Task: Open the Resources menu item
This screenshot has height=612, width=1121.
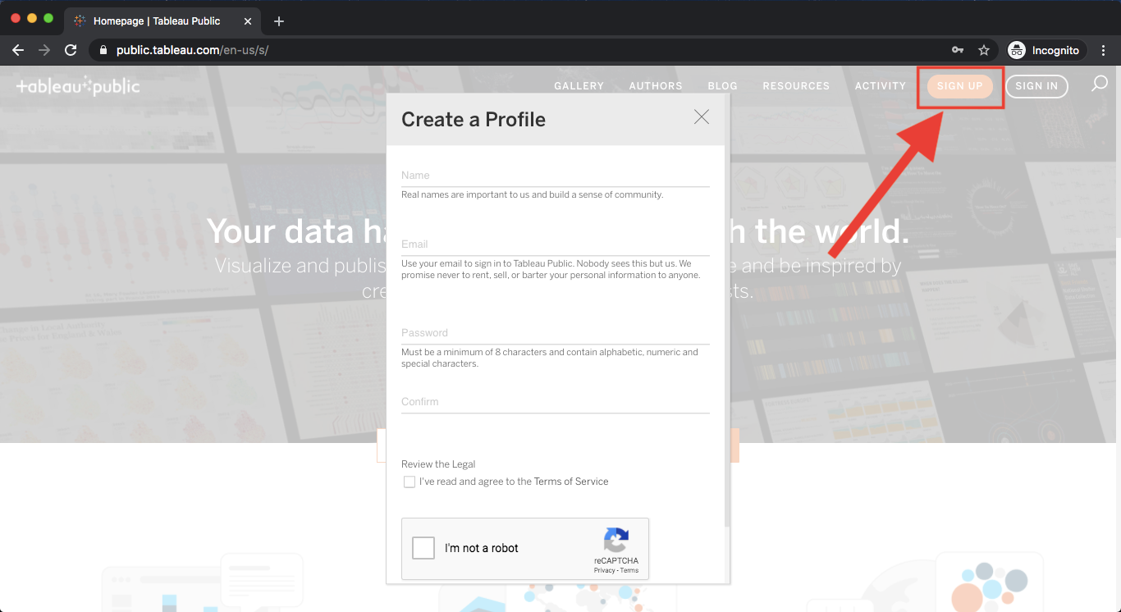Action: pos(796,86)
